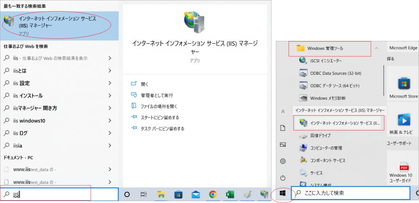Click the search box containing IIS
Image resolution: width=419 pixels, height=203 pixels.
click(59, 194)
